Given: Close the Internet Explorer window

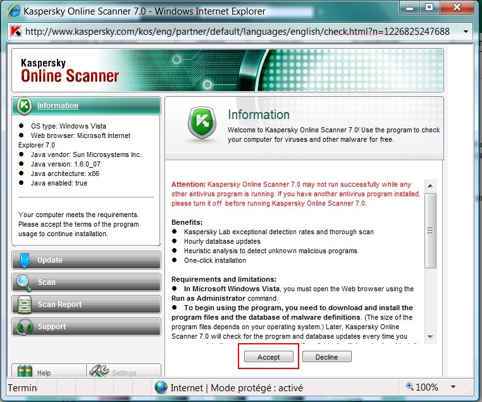Looking at the screenshot, I should coord(457,8).
